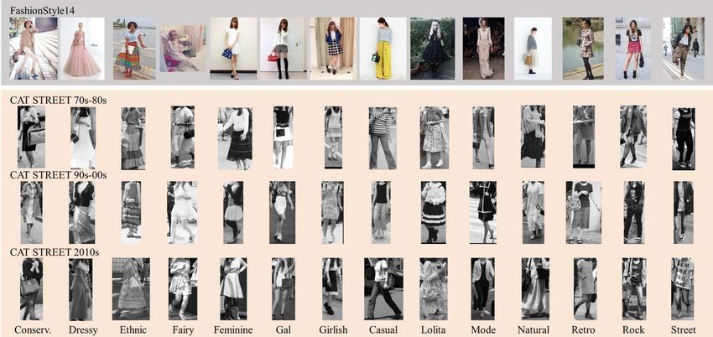The image size is (713, 337).
Task: Select the 90s-00s Girlish thumbnail
Action: point(333,213)
